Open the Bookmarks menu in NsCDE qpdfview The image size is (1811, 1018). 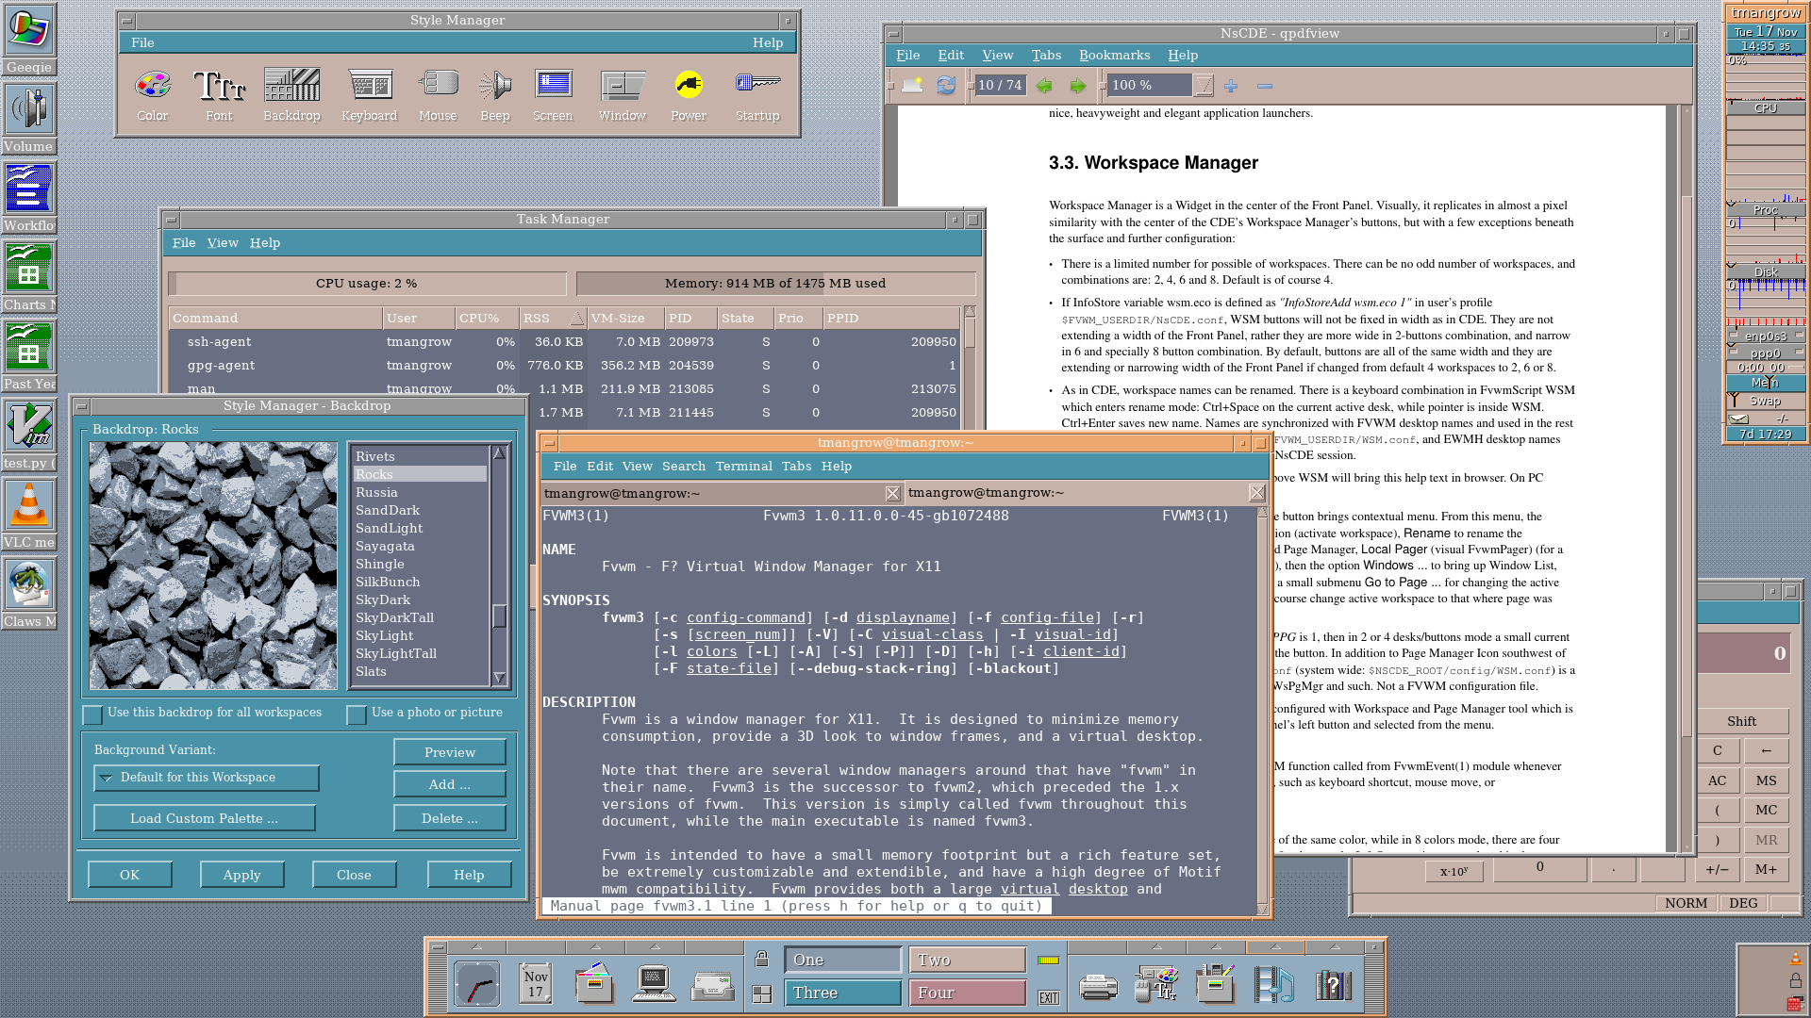pos(1113,55)
